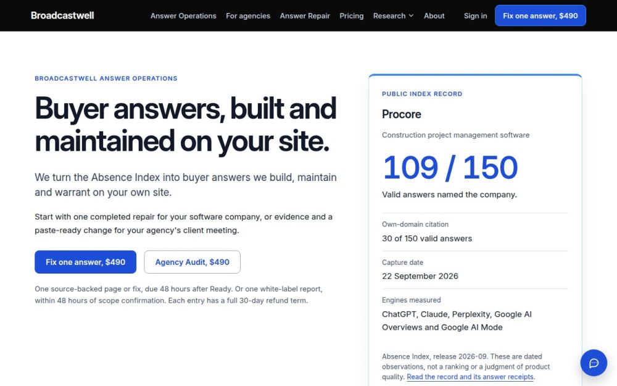Select Answer Repair in navigation

click(305, 16)
